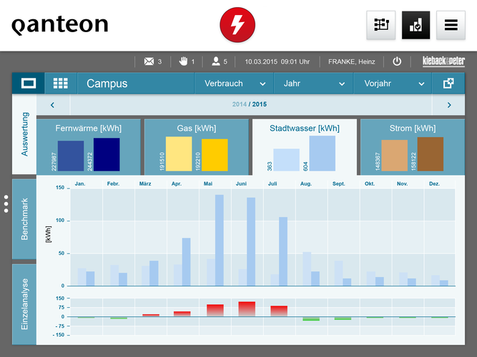The height and width of the screenshot is (357, 477).
Task: Select the Fernwärme [kWh] tile
Action: 88,148
